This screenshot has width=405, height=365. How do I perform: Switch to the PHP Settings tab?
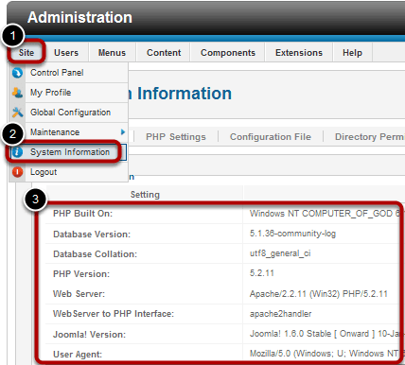tap(176, 137)
